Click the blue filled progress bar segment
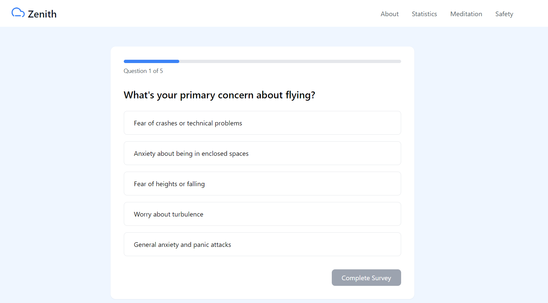548x303 pixels. (x=152, y=61)
